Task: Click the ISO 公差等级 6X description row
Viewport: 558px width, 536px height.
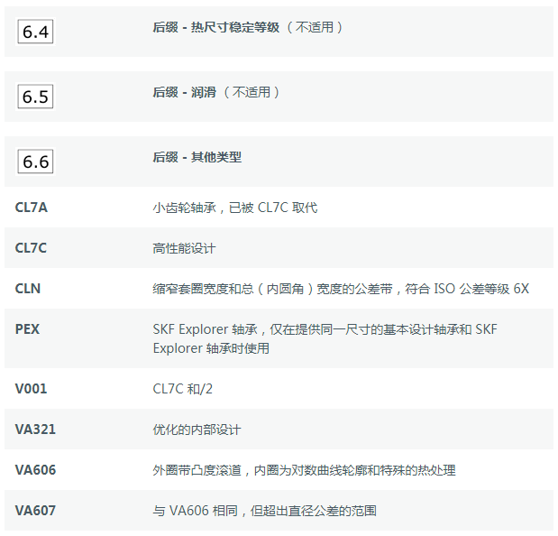Action: click(x=341, y=289)
